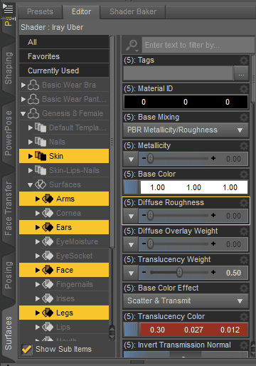Open the Base Color gear settings
The image size is (256, 366).
point(243,174)
